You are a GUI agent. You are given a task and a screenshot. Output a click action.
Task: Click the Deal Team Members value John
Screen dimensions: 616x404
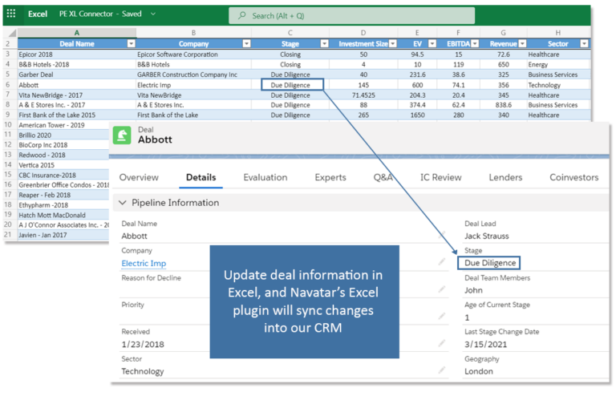point(473,290)
